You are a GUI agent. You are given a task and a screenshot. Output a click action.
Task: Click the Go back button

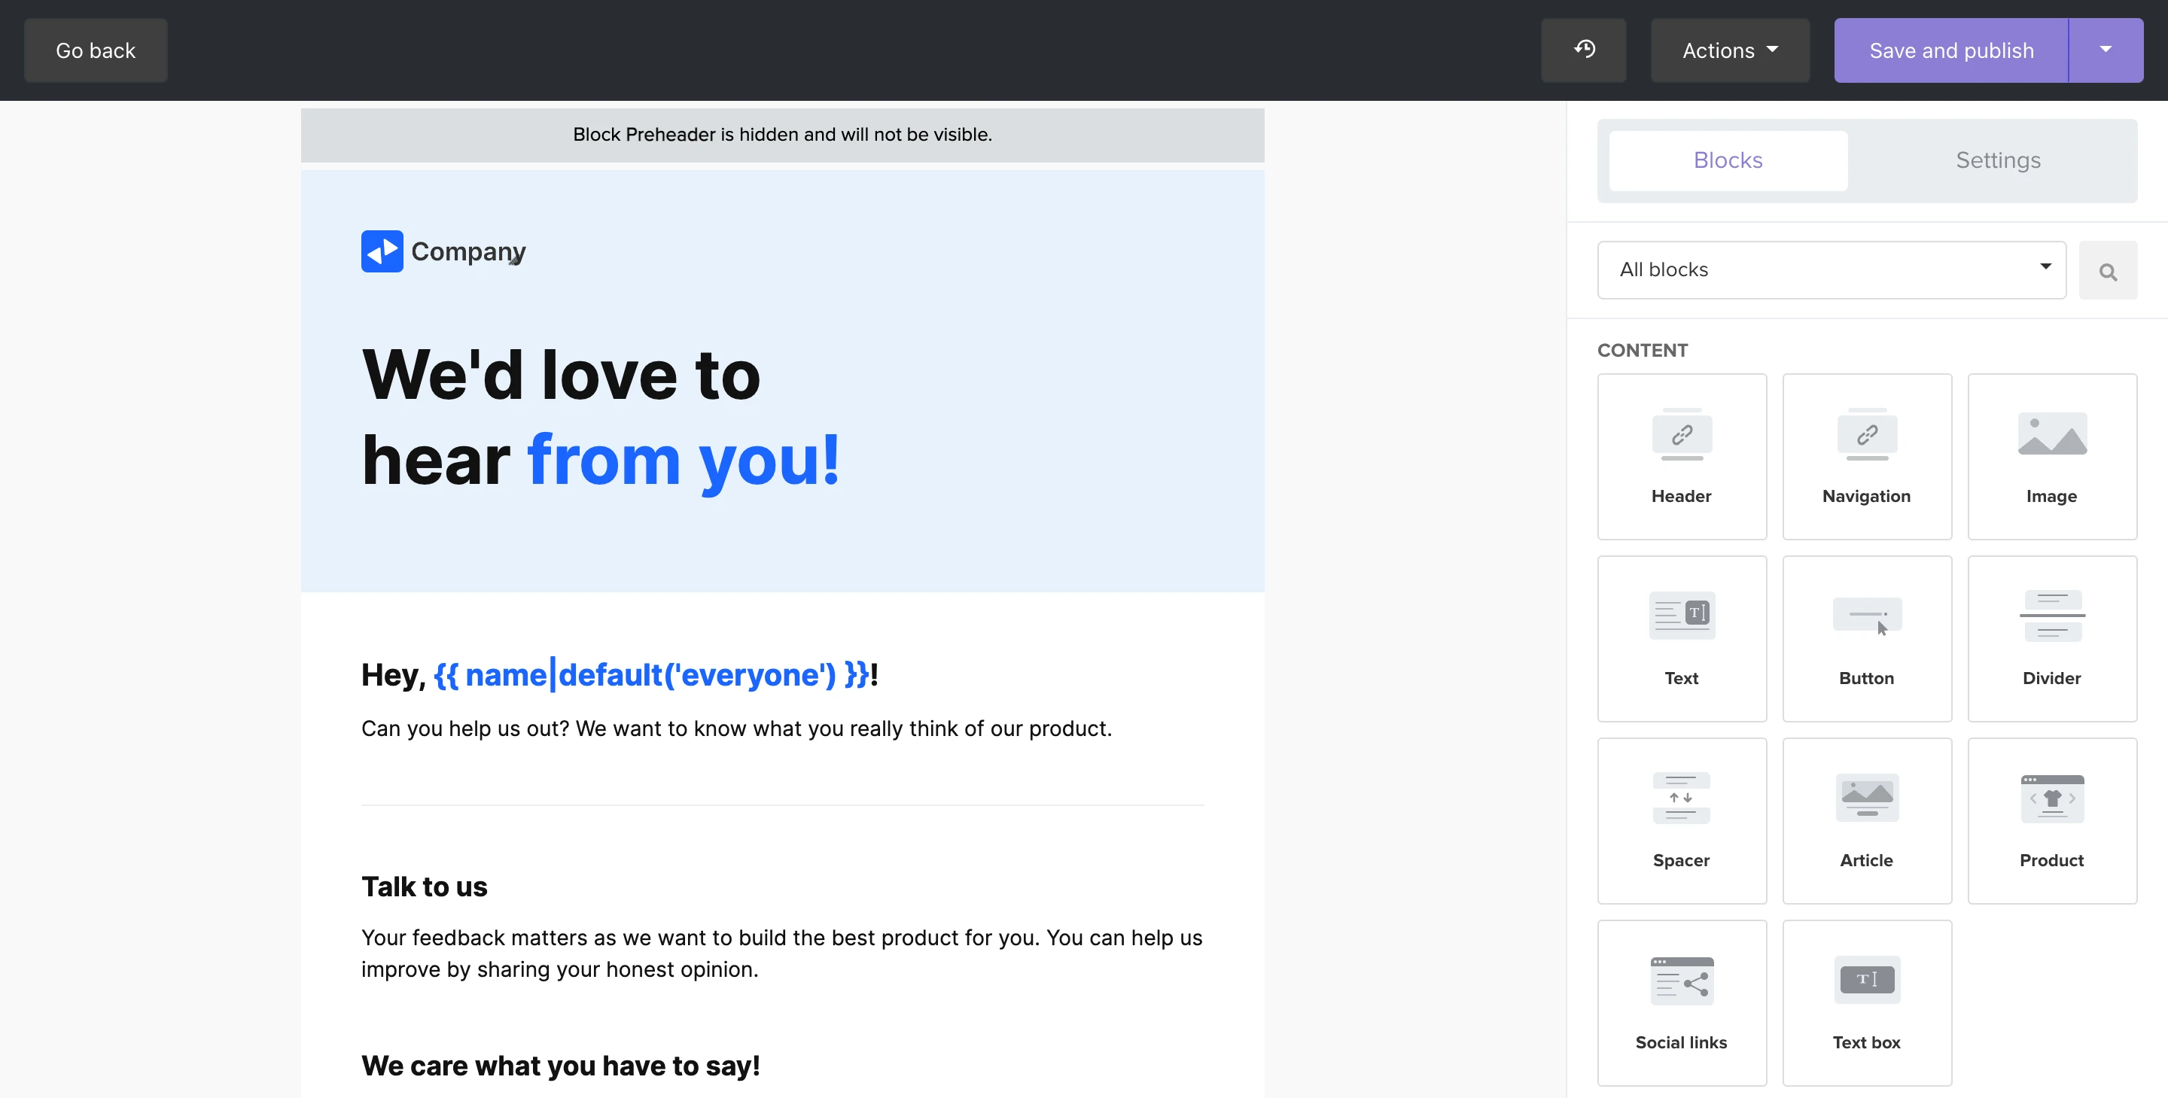click(95, 50)
